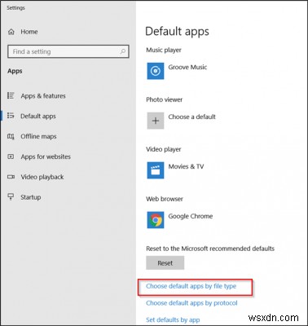Click the Video playback camera icon
The image size is (308, 326).
pos(11,177)
